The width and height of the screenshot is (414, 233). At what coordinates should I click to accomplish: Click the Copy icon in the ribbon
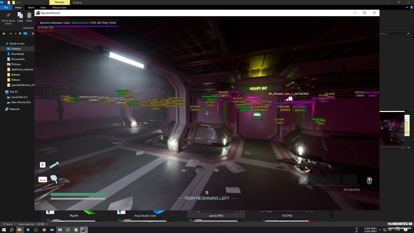tap(20, 16)
